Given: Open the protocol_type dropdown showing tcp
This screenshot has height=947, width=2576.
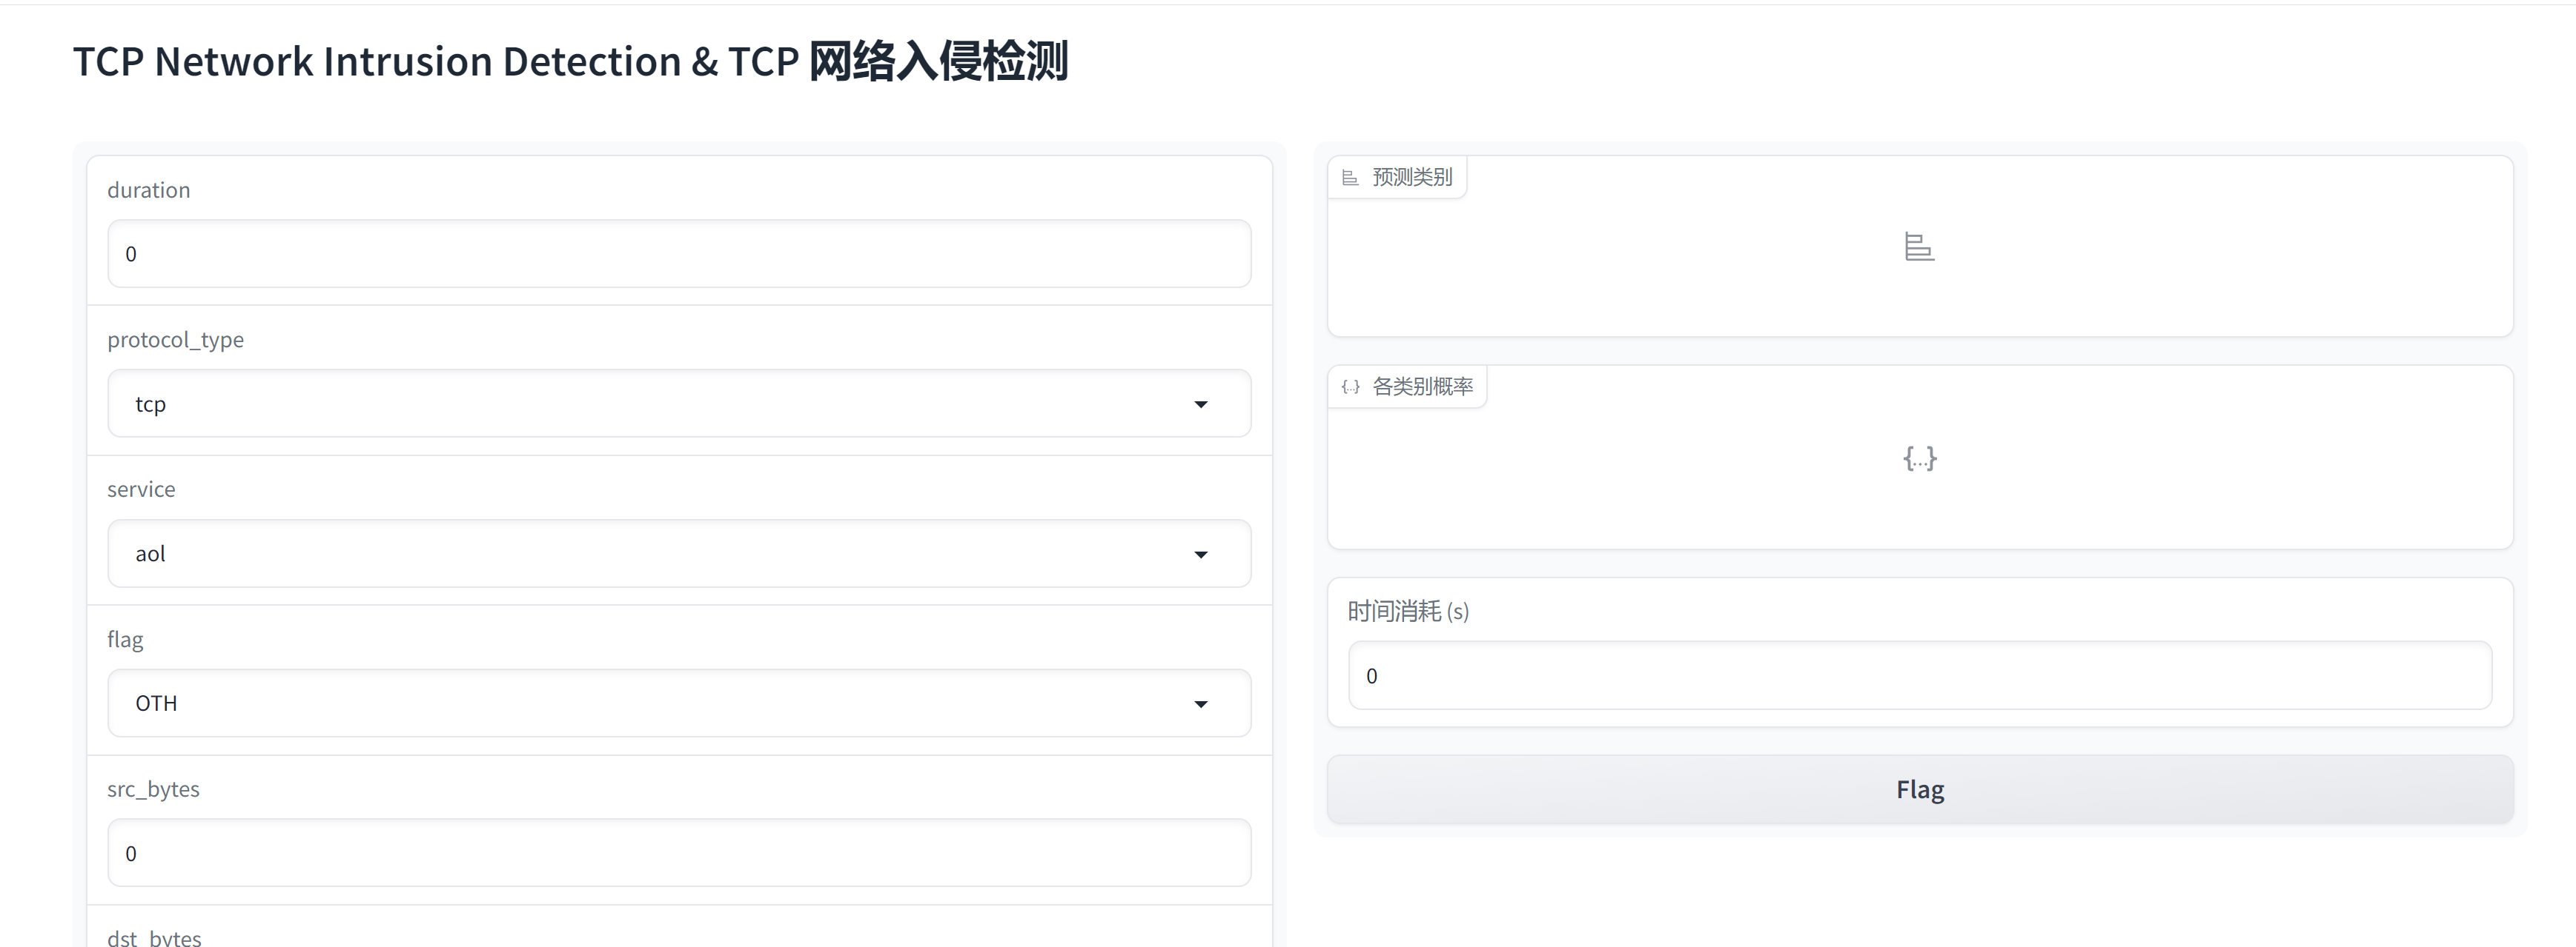Looking at the screenshot, I should coord(679,404).
